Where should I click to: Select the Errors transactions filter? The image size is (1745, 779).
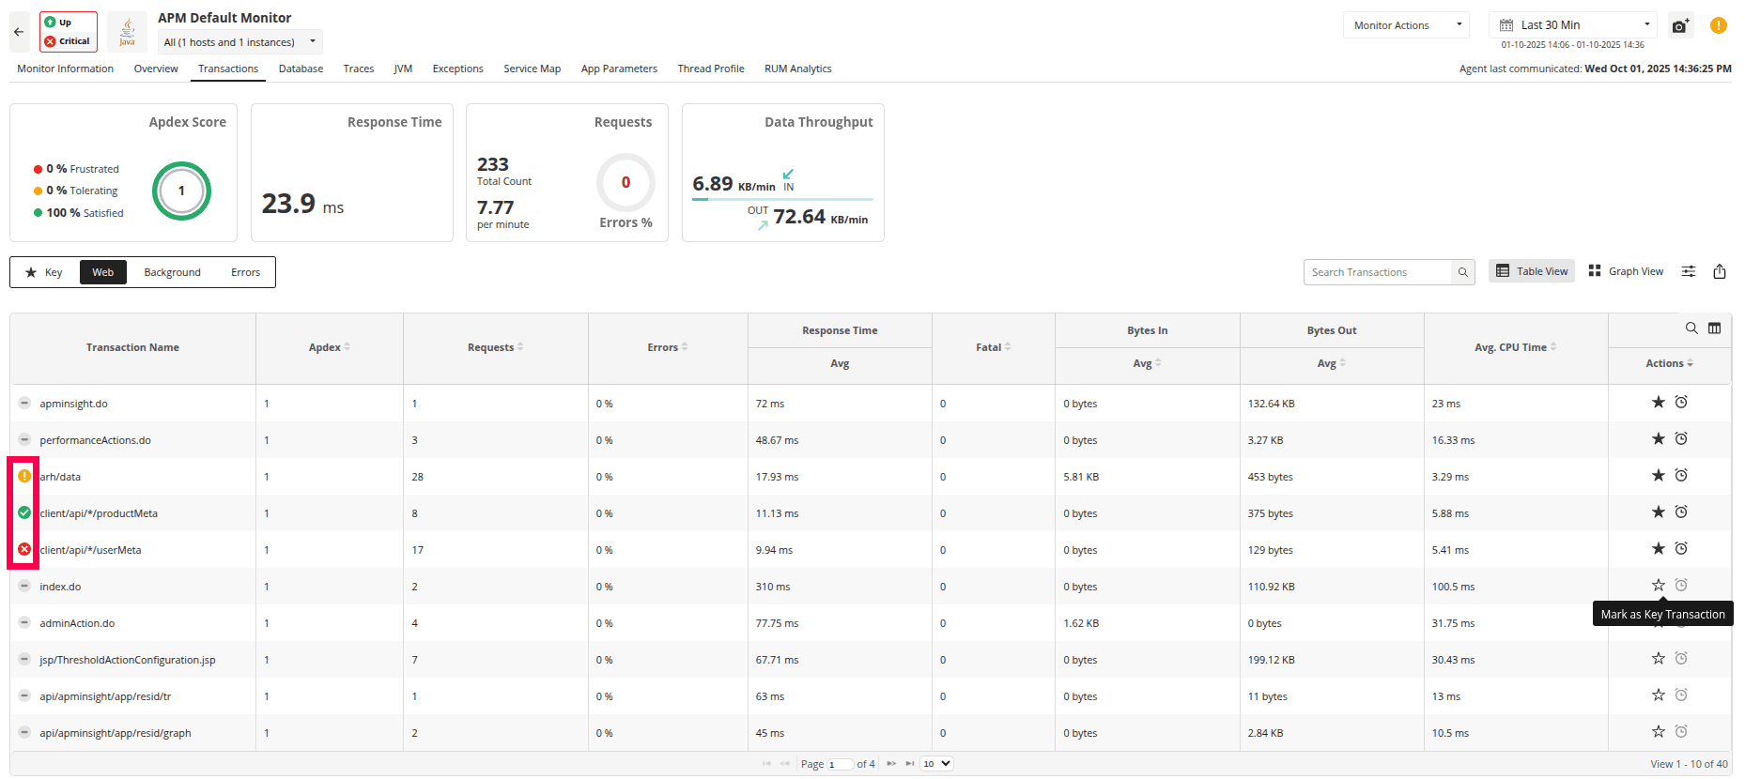click(x=246, y=272)
